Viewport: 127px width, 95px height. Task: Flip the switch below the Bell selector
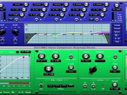(x=2, y=40)
